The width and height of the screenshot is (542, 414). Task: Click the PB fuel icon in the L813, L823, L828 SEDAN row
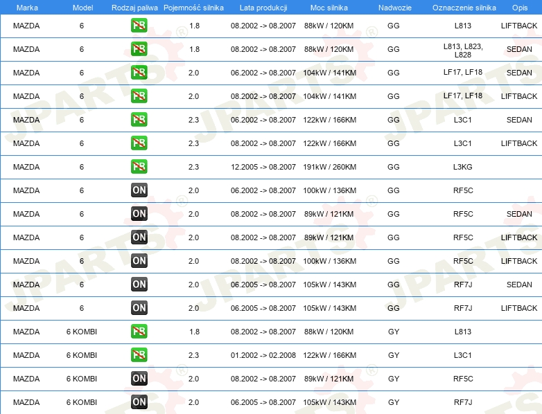139,49
